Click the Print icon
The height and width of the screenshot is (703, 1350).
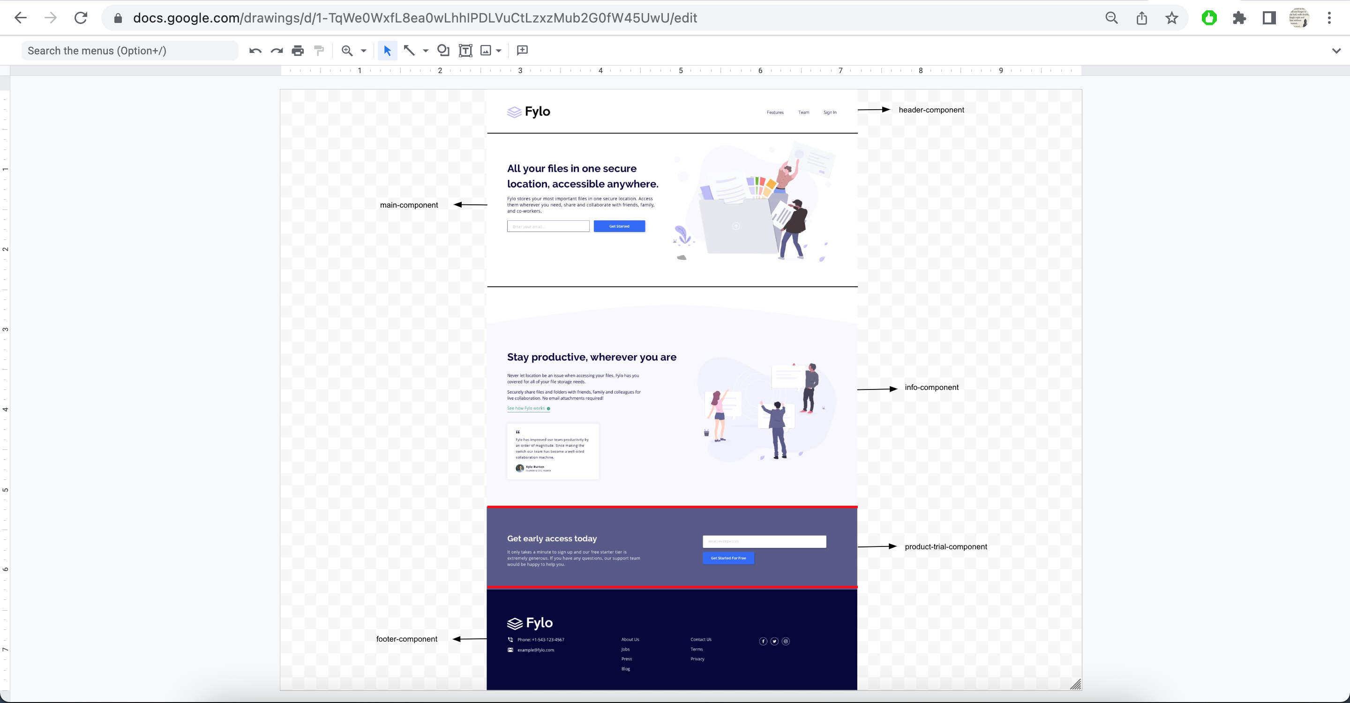tap(298, 51)
